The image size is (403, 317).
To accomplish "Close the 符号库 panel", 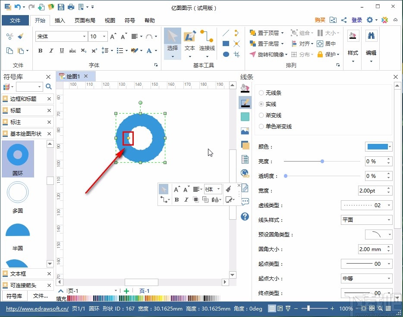I will (x=48, y=77).
